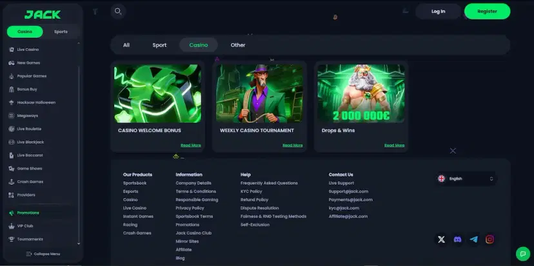Click the sidebar scroll down arrow
This screenshot has width=534, height=266.
tap(79, 243)
